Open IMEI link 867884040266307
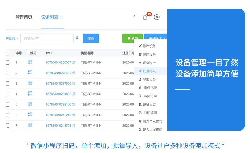 point(58,62)
